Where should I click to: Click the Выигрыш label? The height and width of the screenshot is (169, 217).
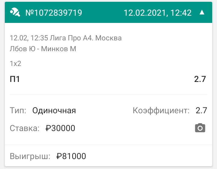pos(30,156)
